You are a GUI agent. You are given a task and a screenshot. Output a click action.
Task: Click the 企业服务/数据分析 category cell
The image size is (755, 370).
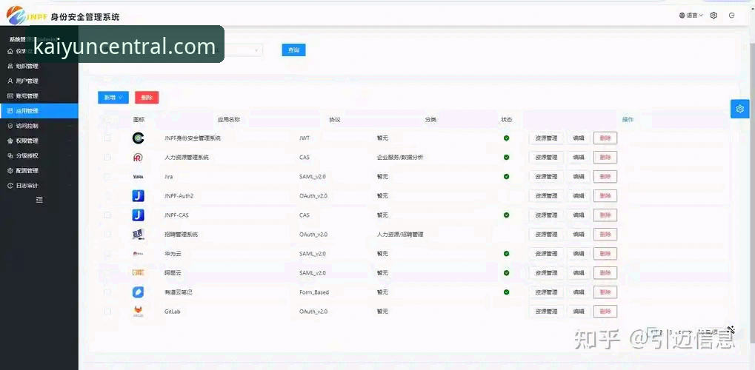(400, 158)
